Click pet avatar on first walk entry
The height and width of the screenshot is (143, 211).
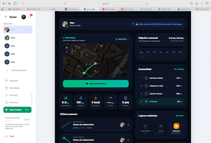[x=122, y=125]
